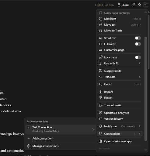This screenshot has height=156, width=150.
Task: Click the Notion logo for Windows app
Action: (100, 141)
